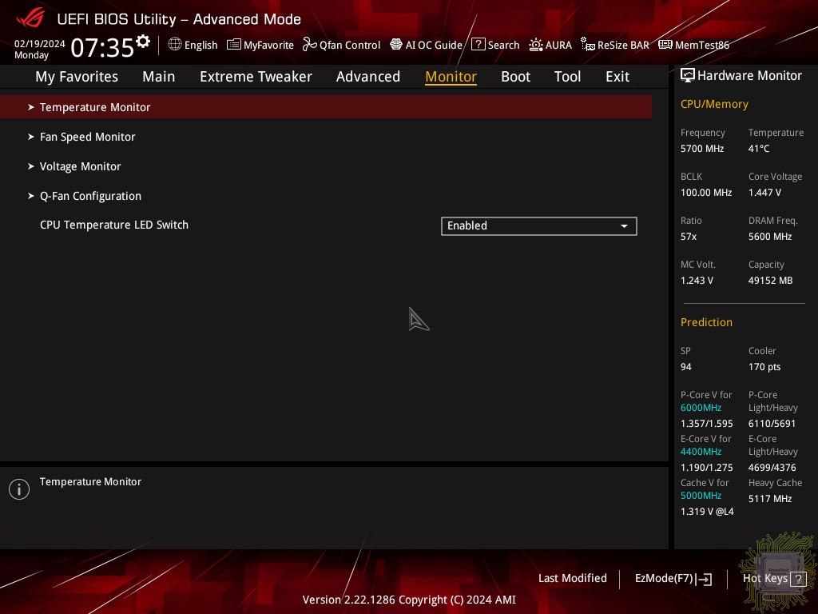Switch to EzMode using the F7 button
Image resolution: width=818 pixels, height=614 pixels.
[x=673, y=579]
